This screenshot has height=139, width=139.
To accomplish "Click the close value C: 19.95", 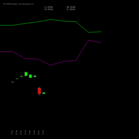I will [49, 7].
